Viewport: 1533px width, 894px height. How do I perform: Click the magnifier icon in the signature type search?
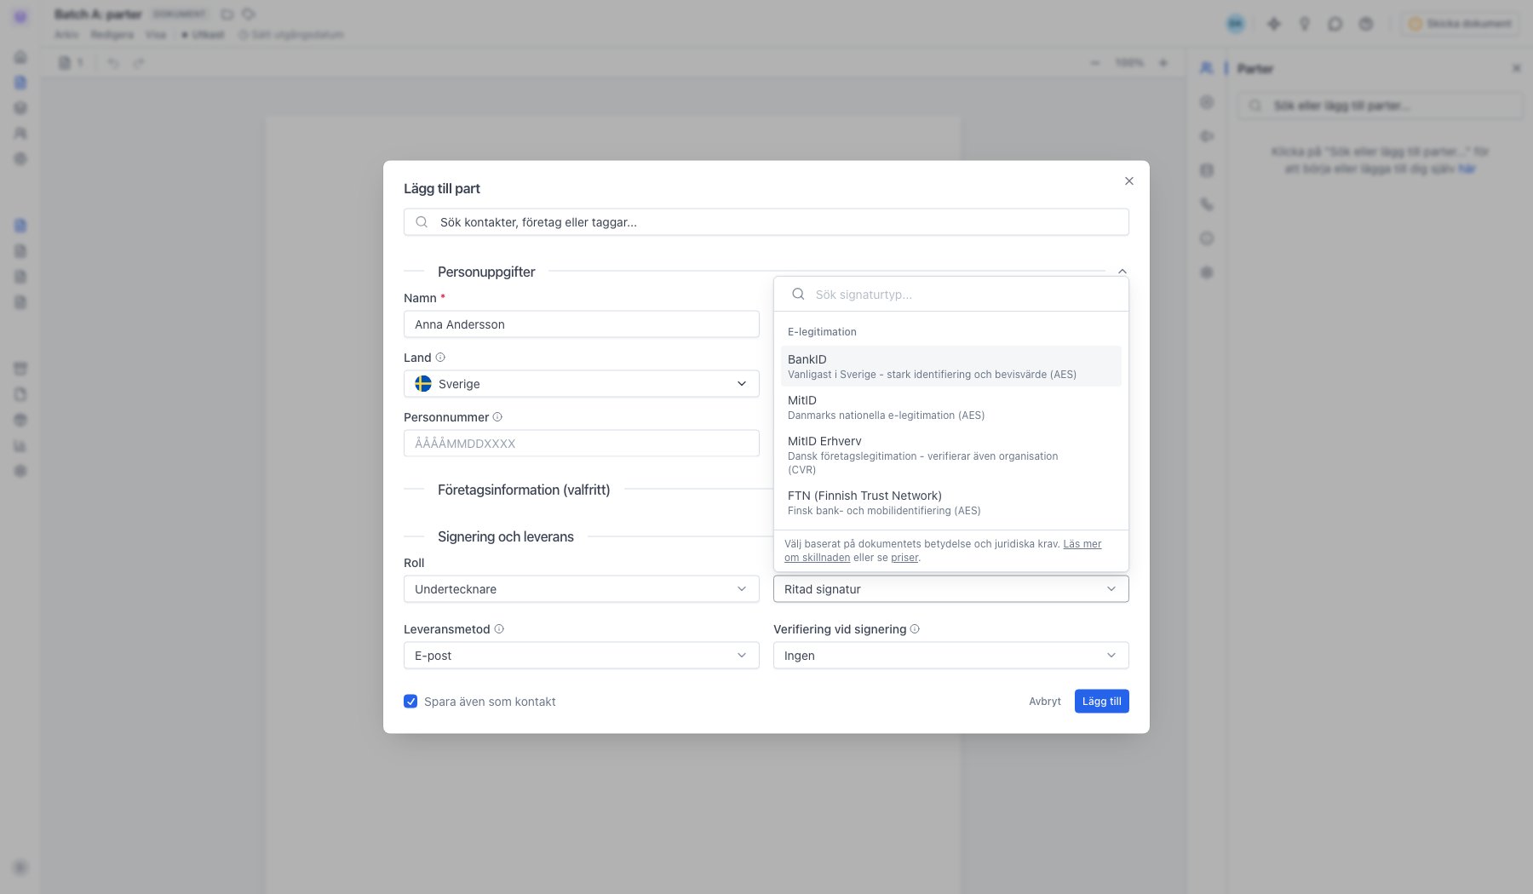coord(798,294)
